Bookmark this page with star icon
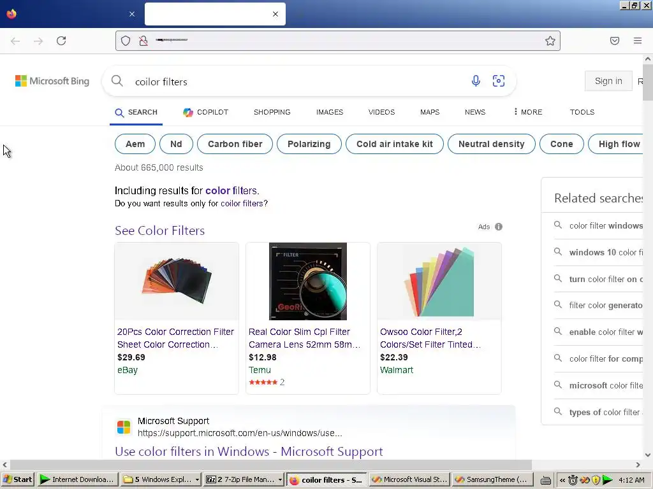The height and width of the screenshot is (489, 653). point(550,41)
